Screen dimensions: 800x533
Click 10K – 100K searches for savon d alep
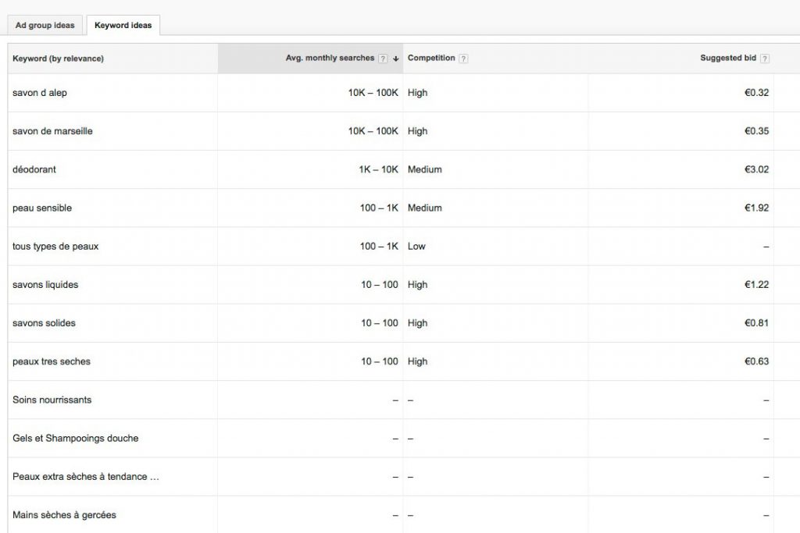[x=373, y=93]
